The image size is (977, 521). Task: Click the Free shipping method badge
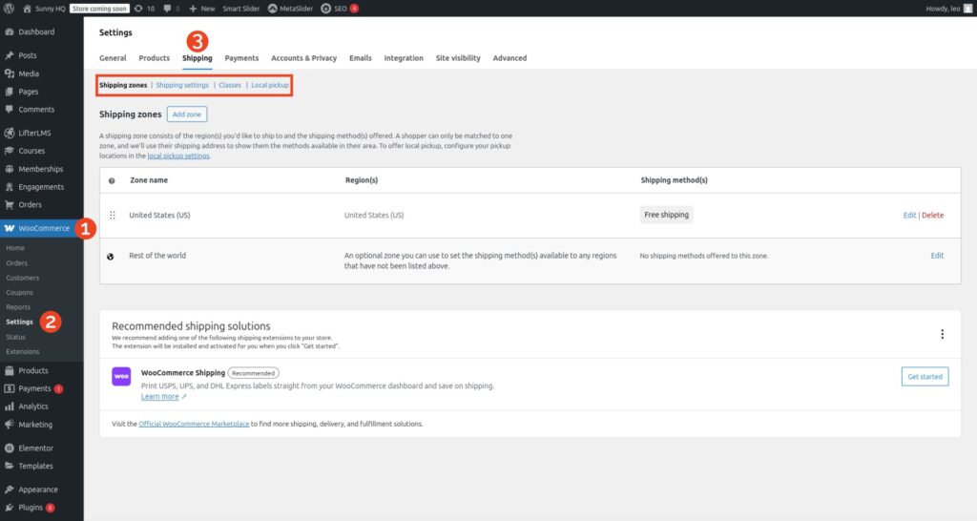(667, 215)
